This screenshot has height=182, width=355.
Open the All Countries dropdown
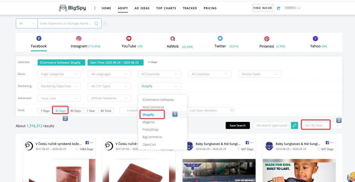click(159, 74)
